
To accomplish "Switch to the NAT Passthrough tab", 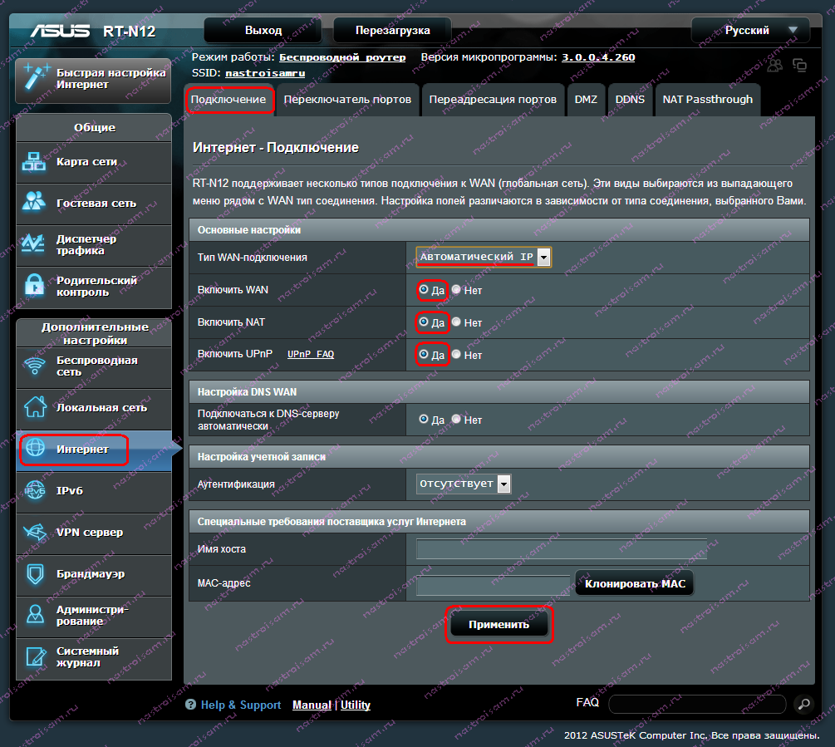I will pos(707,100).
